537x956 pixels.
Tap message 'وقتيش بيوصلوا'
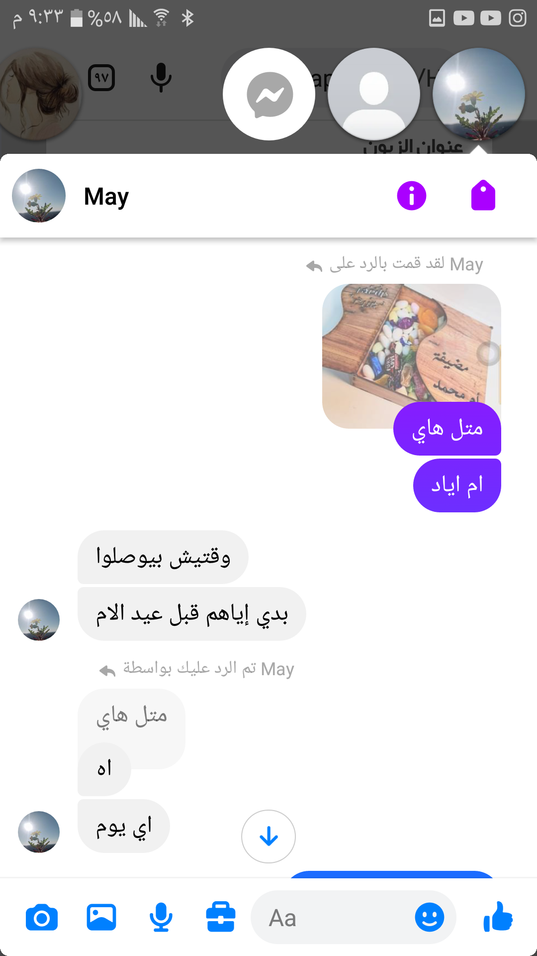[163, 557]
